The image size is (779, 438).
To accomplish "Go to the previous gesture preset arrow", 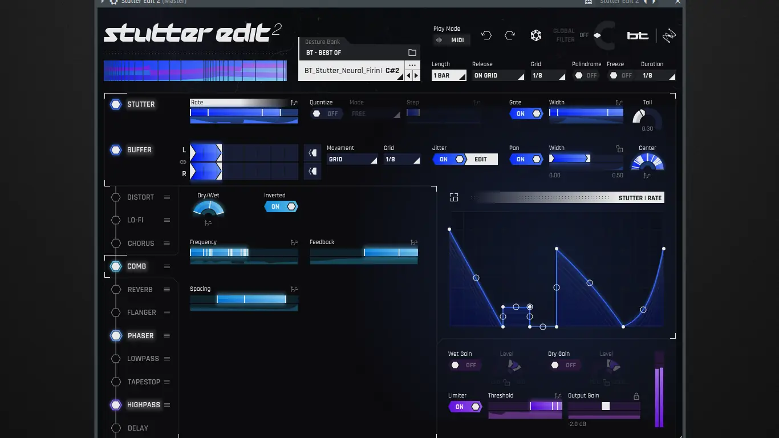I will (x=408, y=75).
